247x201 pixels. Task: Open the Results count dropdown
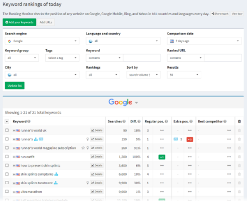[184, 75]
